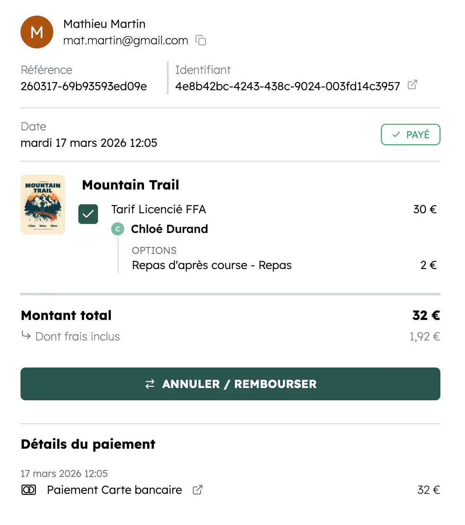Image resolution: width=465 pixels, height=525 pixels.
Task: Click the Repas d'après course option line
Action: point(212,265)
